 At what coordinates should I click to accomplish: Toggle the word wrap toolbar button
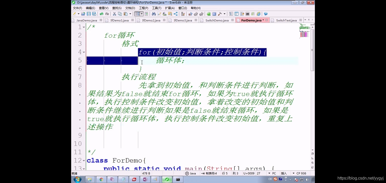pyautogui.click(x=137, y=14)
